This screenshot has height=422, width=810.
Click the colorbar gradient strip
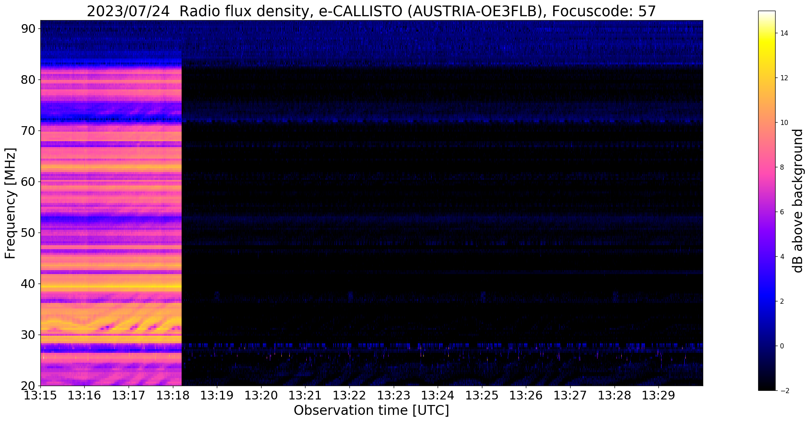[x=766, y=201]
